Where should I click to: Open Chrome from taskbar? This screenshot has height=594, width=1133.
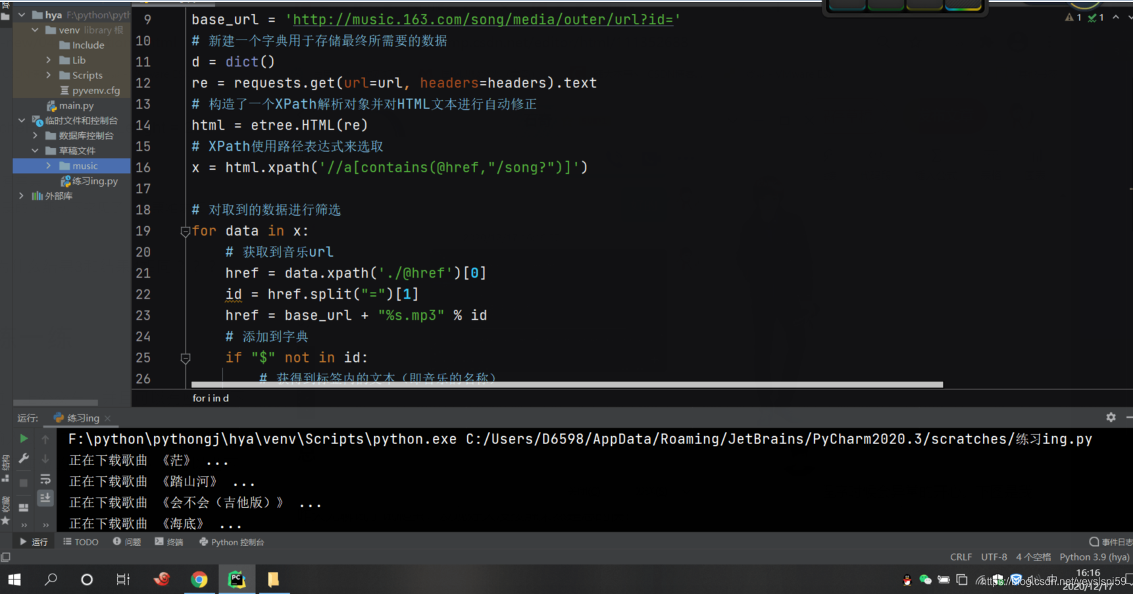click(199, 580)
